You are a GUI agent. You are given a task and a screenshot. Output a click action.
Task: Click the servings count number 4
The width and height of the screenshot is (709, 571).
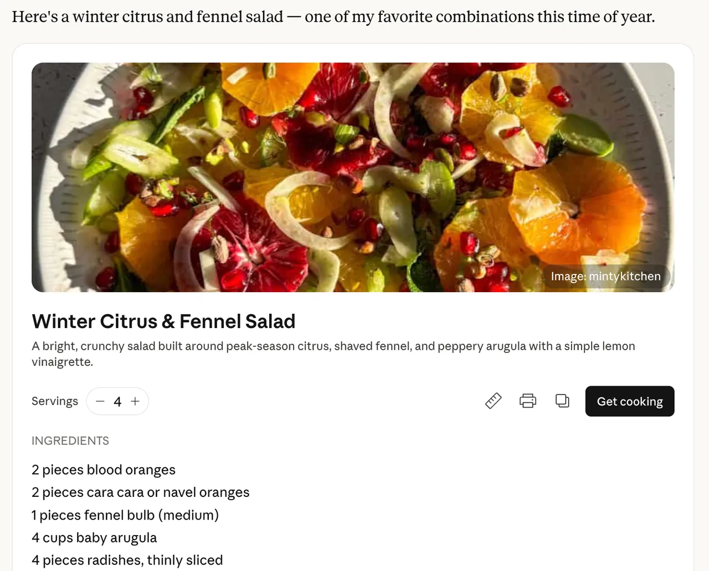click(x=117, y=402)
